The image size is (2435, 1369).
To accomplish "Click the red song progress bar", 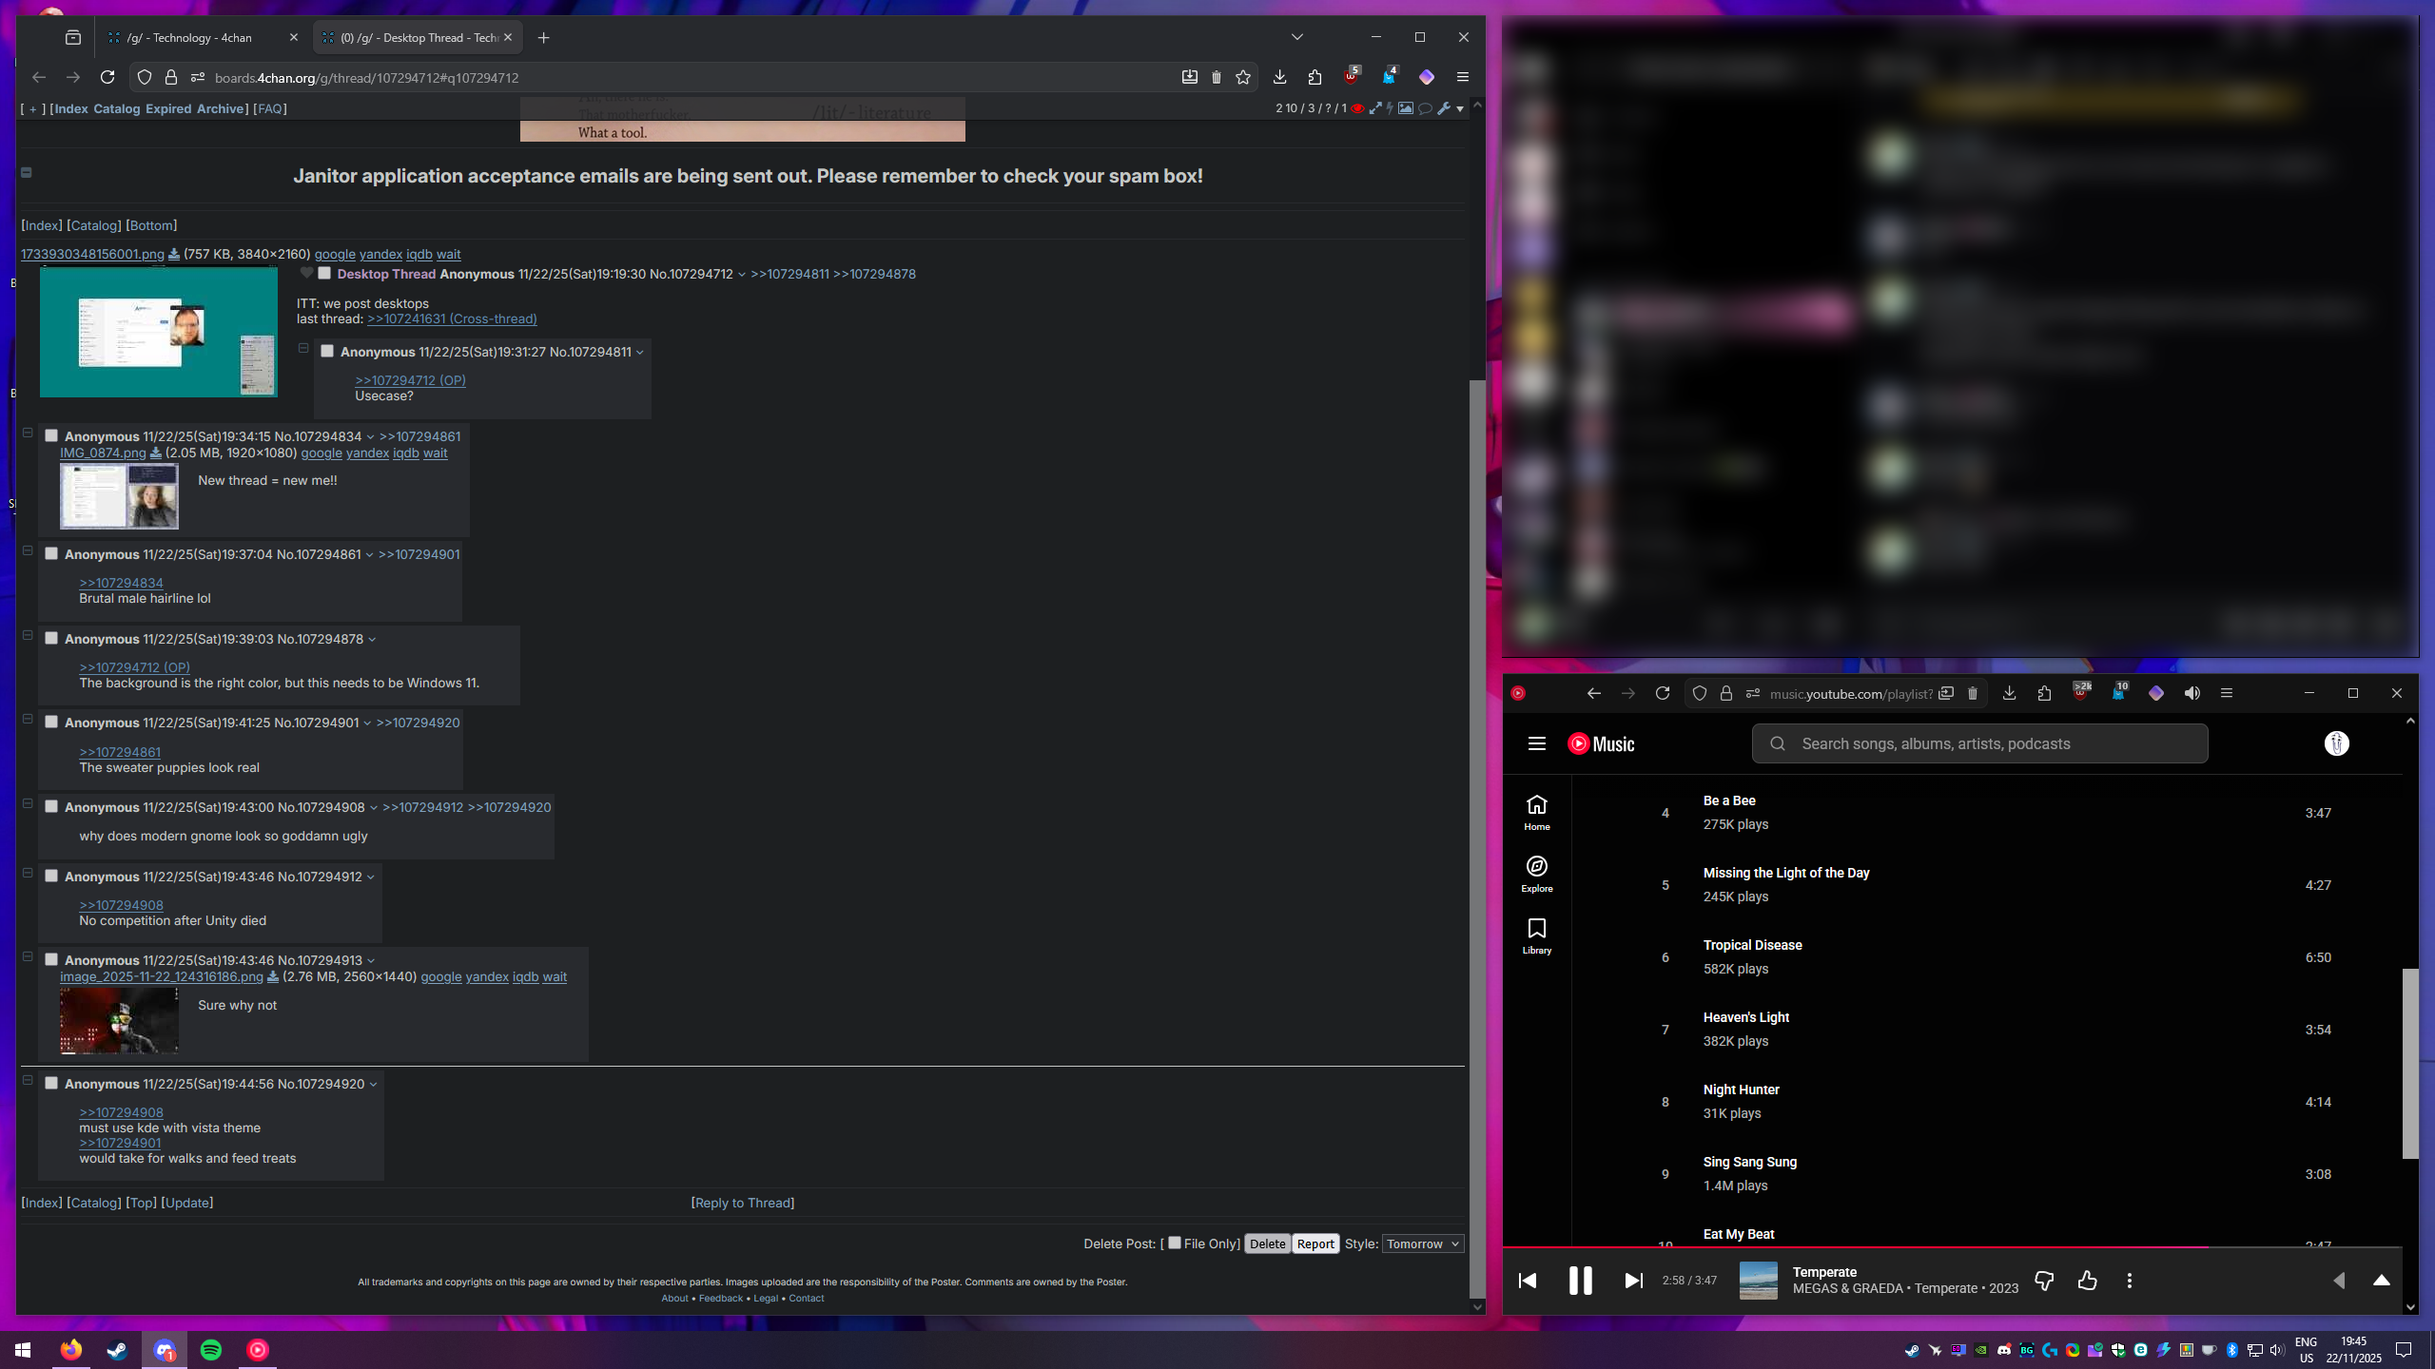I will 1855,1246.
